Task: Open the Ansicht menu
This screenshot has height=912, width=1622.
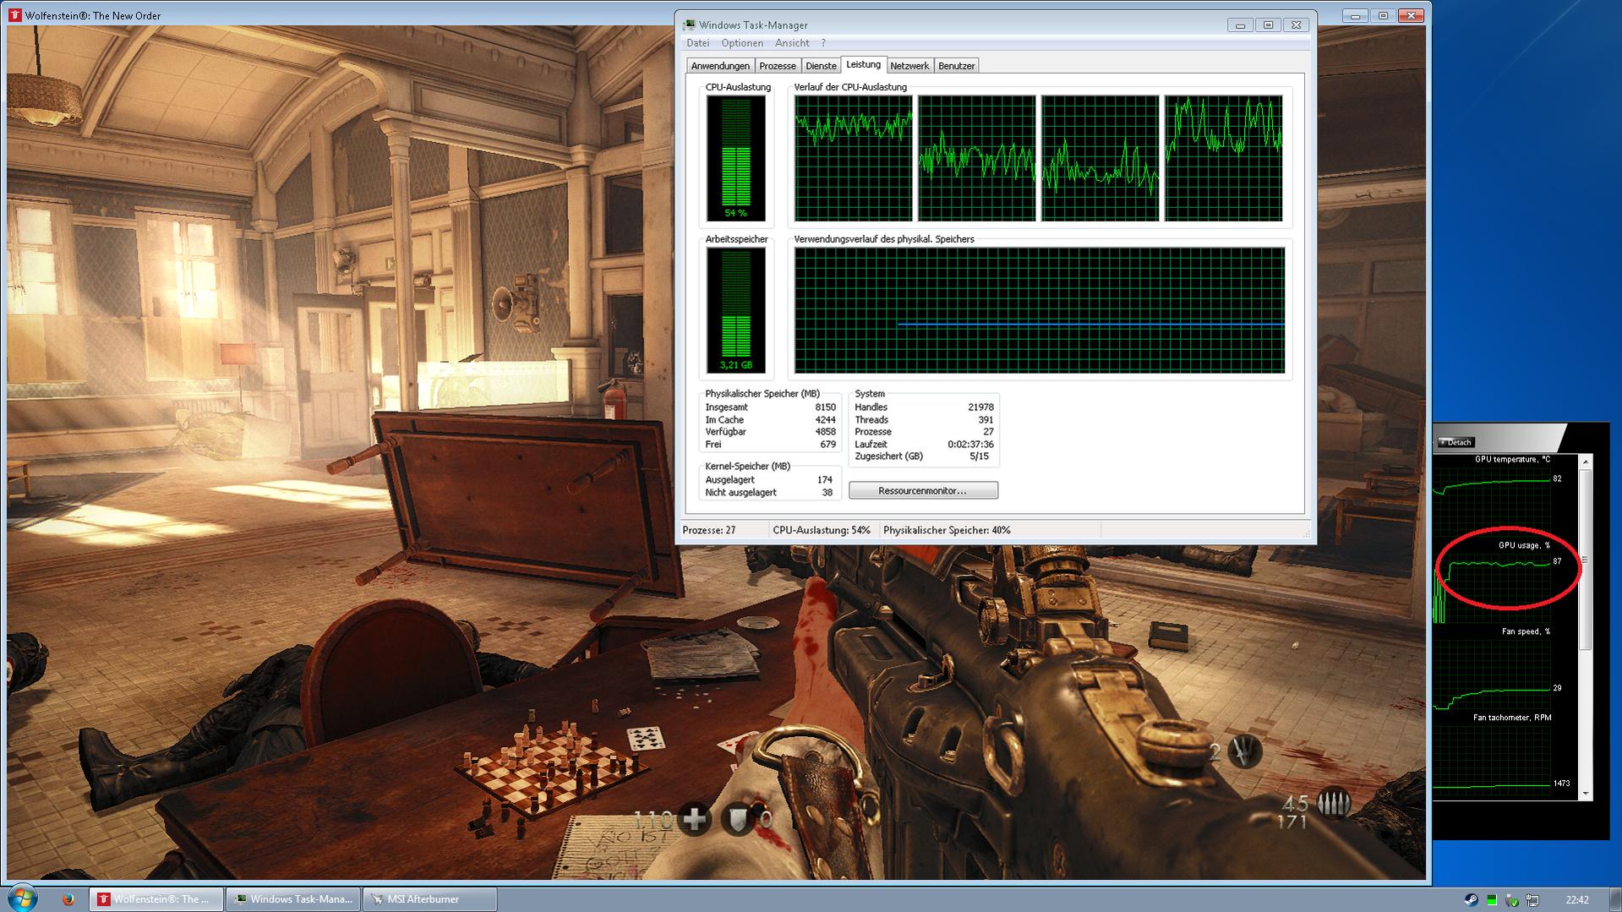Action: [792, 43]
